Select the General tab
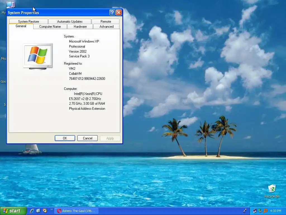 (x=21, y=26)
